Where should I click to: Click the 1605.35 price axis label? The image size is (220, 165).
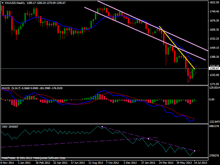[x=214, y=30]
